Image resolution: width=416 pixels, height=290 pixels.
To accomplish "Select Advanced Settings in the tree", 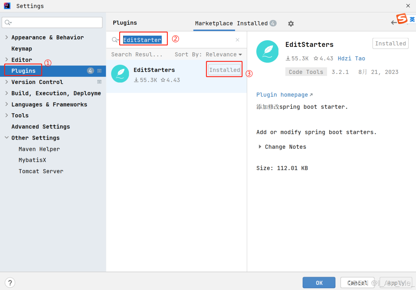I will [x=41, y=127].
